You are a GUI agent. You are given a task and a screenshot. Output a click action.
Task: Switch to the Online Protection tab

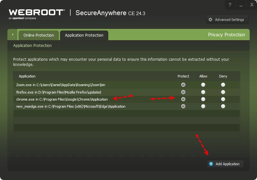pos(39,35)
